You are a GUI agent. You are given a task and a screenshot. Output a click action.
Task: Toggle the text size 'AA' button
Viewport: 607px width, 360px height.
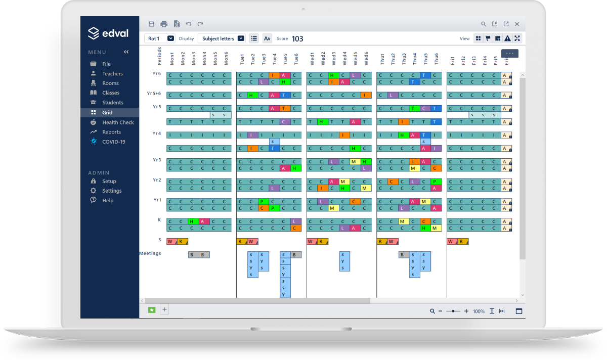(x=267, y=38)
